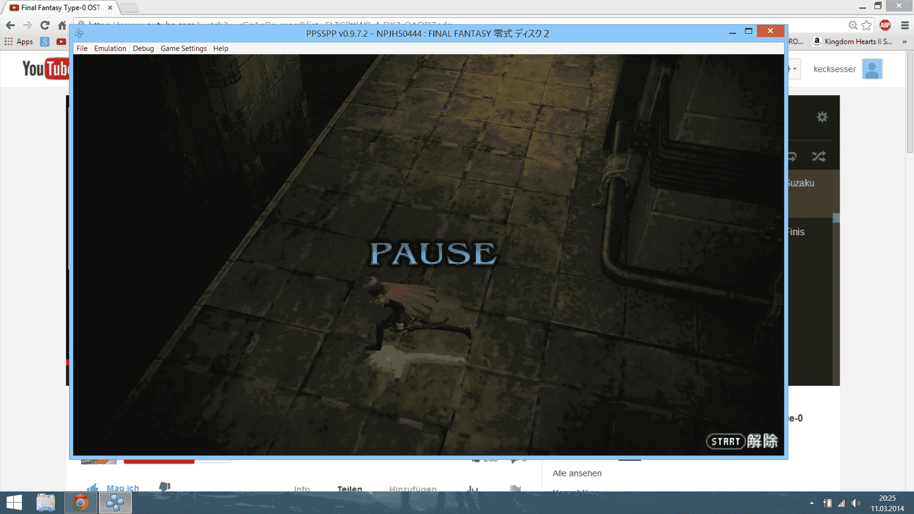Click the YouTube playlist scrollbar thumb
Image resolution: width=914 pixels, height=514 pixels.
[836, 218]
